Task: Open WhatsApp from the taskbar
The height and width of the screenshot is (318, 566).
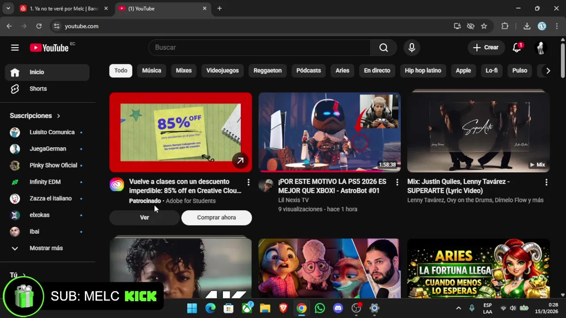Action: tap(320, 308)
